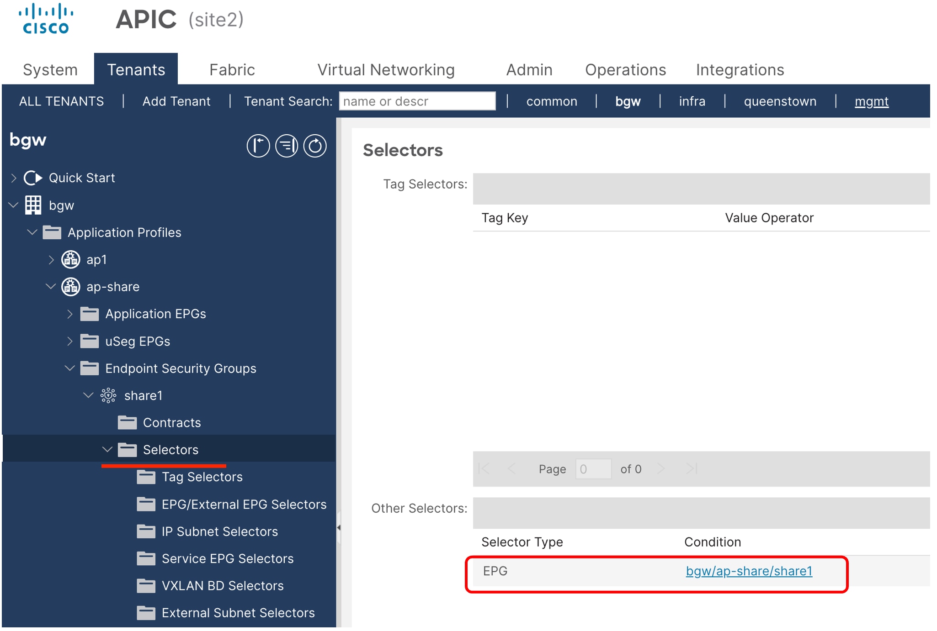
Task: Click the Quick Start icon
Action: click(33, 178)
